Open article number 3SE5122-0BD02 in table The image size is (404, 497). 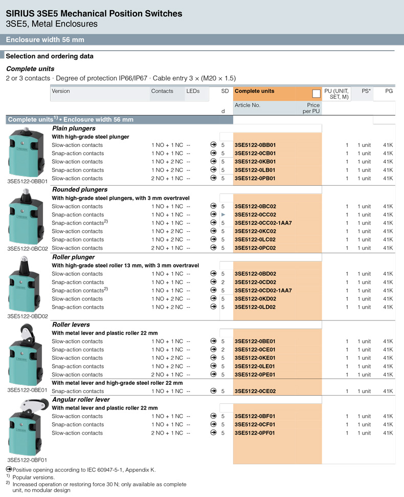pos(255,274)
